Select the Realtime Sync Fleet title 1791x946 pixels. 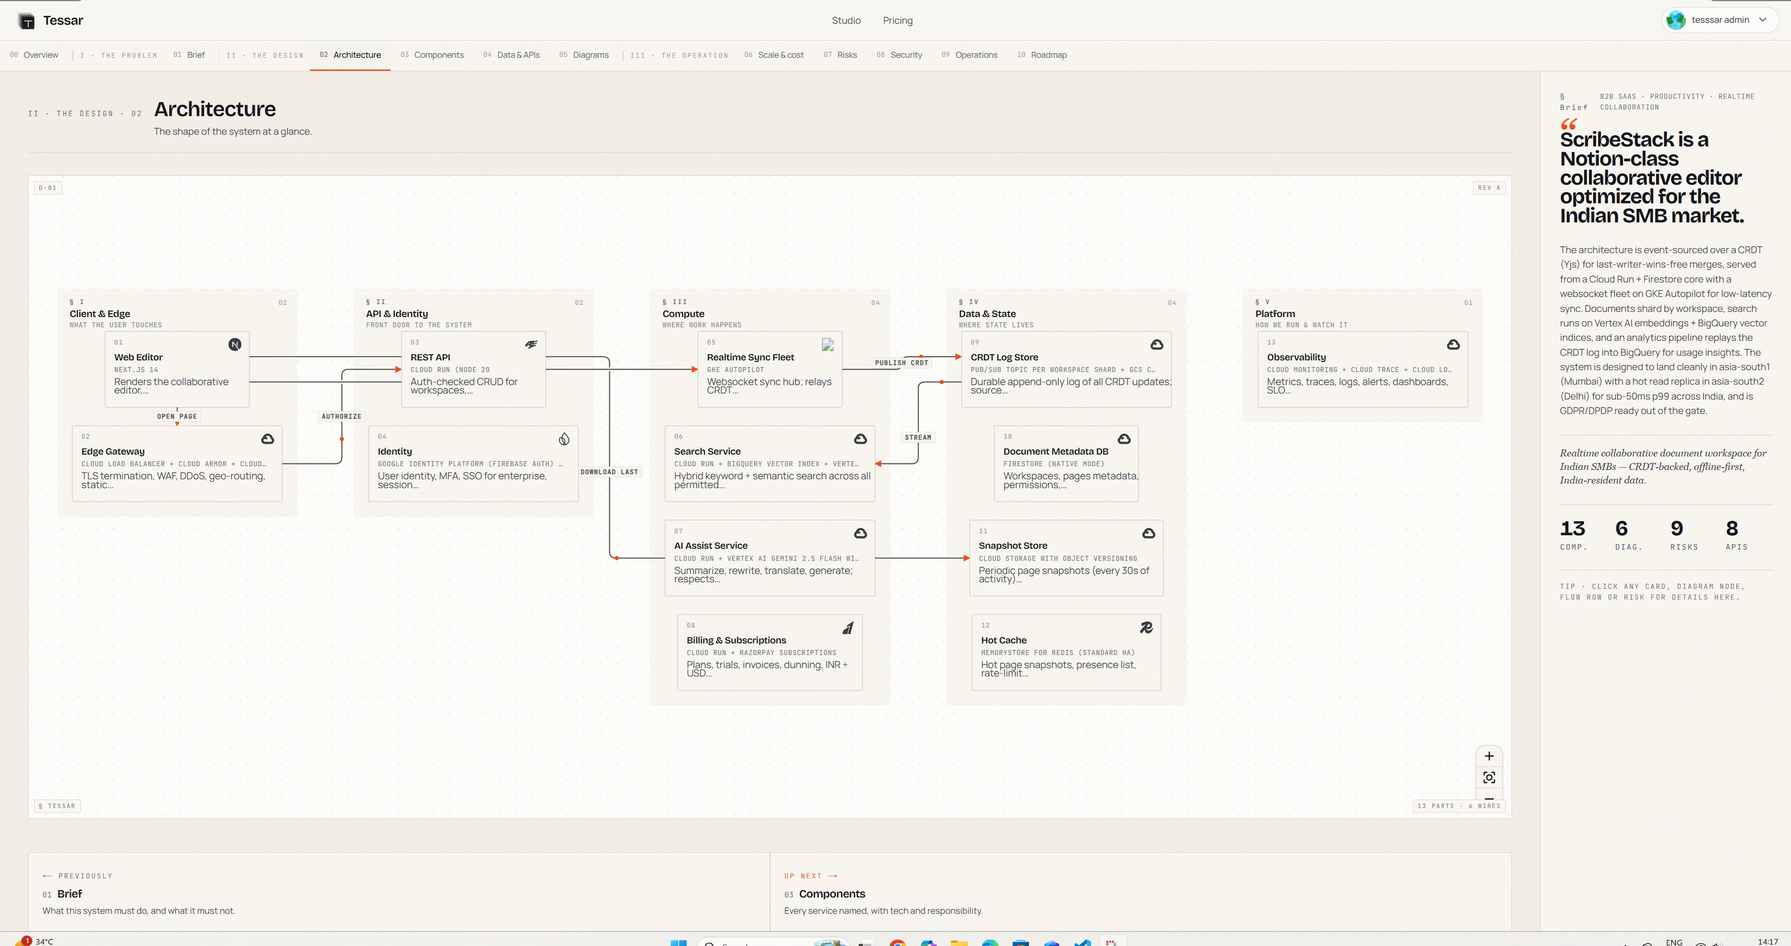[x=750, y=357]
